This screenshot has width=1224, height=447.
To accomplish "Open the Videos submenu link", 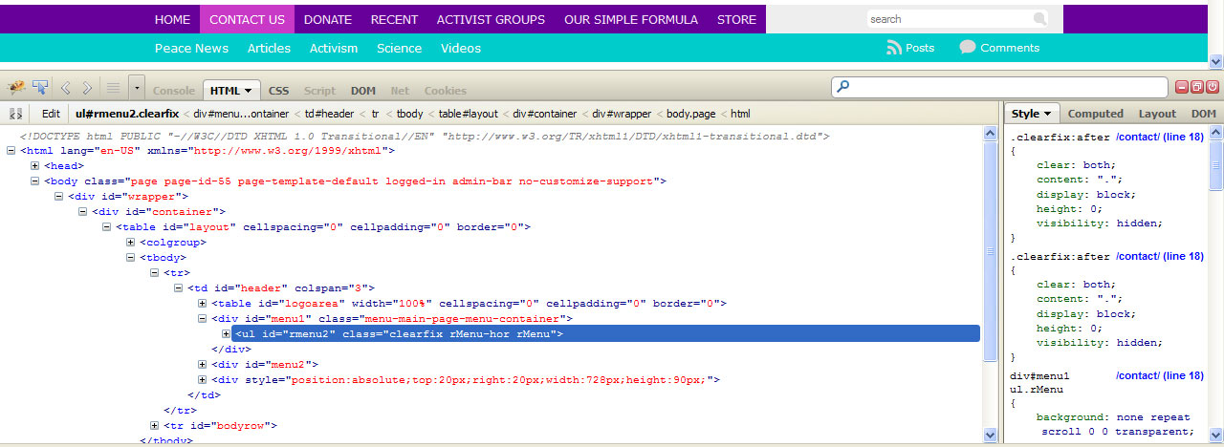I will pyautogui.click(x=461, y=49).
